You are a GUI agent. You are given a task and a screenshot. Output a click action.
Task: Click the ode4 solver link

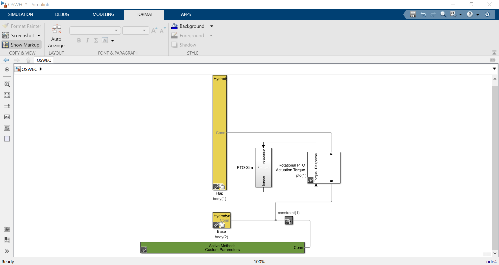tap(491, 262)
